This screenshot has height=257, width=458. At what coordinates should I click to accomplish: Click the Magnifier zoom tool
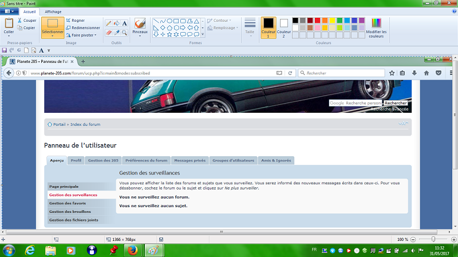click(x=124, y=33)
